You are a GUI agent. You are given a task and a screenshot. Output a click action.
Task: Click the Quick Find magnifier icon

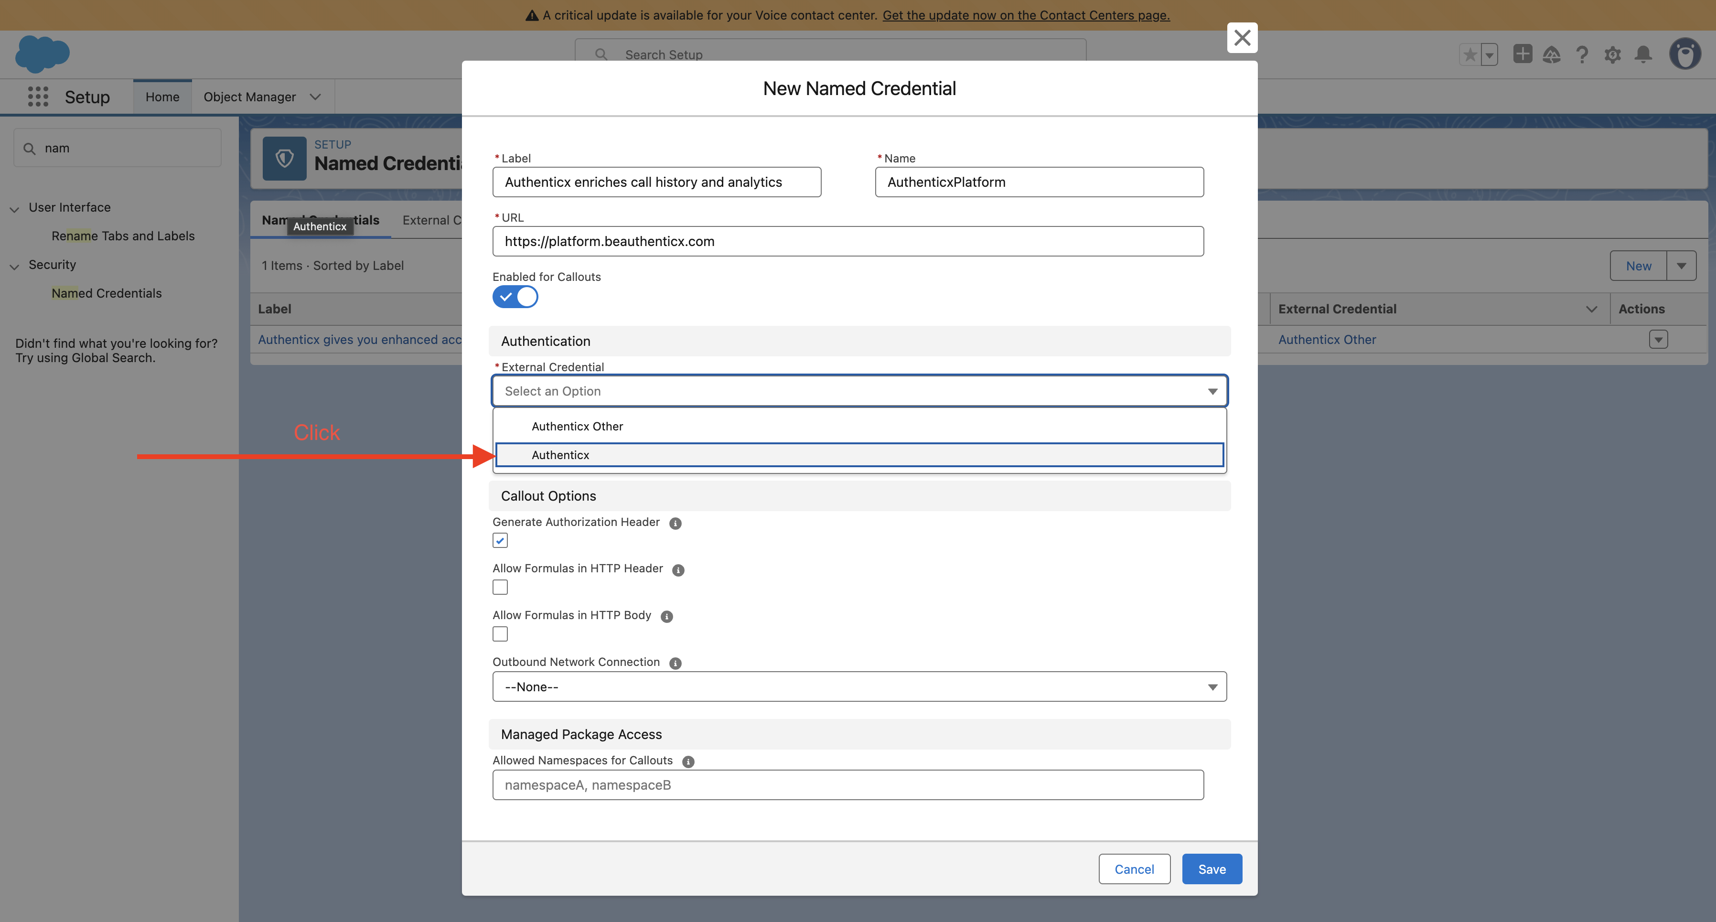tap(29, 149)
